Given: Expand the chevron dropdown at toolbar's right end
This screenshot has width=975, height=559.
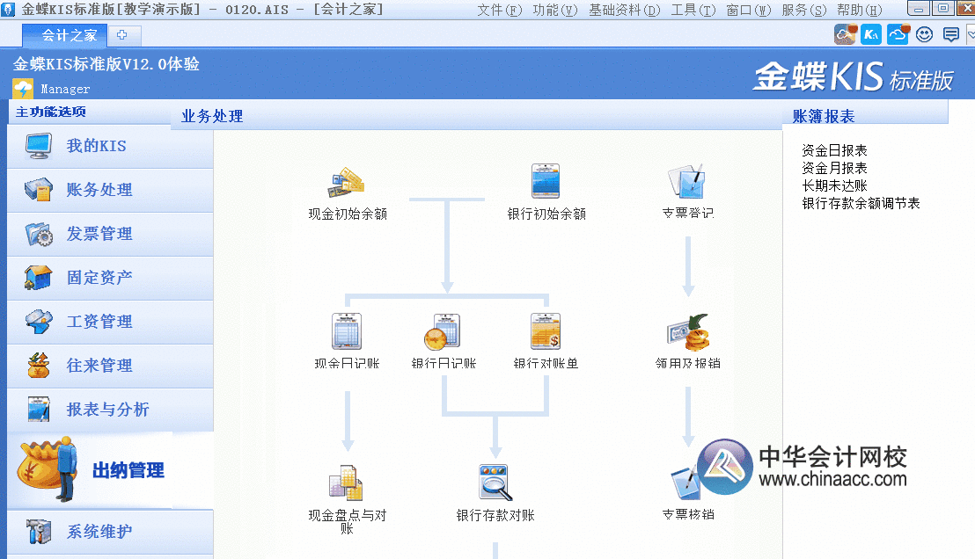Looking at the screenshot, I should tap(968, 34).
